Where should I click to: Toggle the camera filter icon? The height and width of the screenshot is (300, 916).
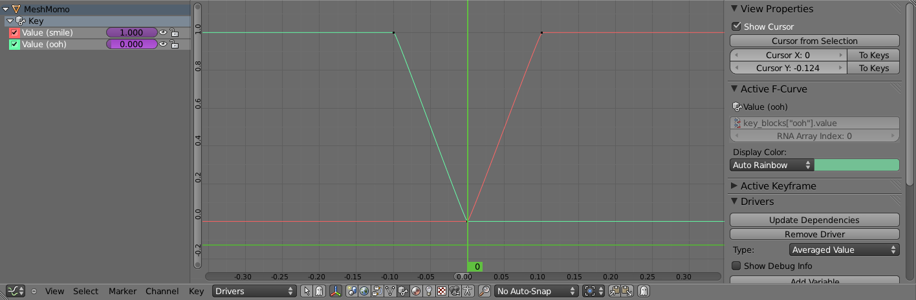(x=455, y=291)
